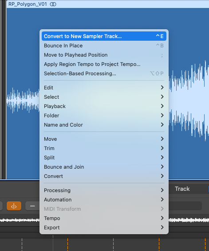The width and height of the screenshot is (209, 251).
Task: Switch to the Track tab
Action: point(182,189)
